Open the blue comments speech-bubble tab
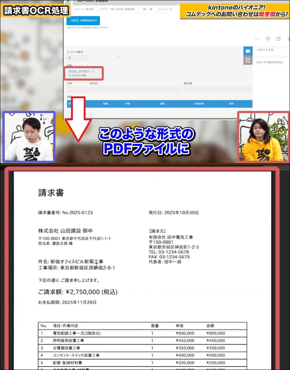Viewport: 290px width, 370px height. [x=248, y=51]
